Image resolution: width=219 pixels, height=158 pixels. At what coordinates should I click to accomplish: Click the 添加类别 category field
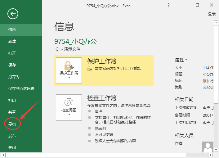(208, 88)
